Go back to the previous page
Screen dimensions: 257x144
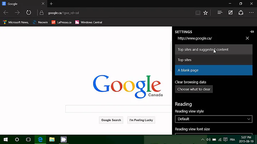(x=6, y=12)
